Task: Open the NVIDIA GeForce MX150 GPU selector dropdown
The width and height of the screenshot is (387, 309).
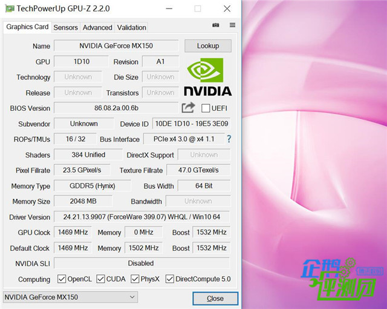Action: coord(70,297)
